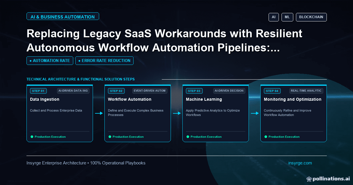
Task: Click the green status dot in Data Ingestion card
Action: tap(32, 137)
